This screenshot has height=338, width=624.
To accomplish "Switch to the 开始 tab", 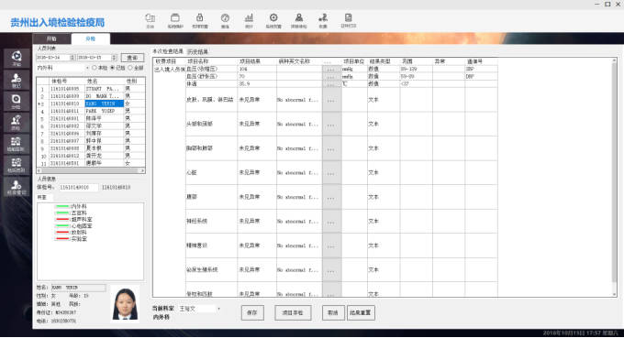I will (x=51, y=38).
